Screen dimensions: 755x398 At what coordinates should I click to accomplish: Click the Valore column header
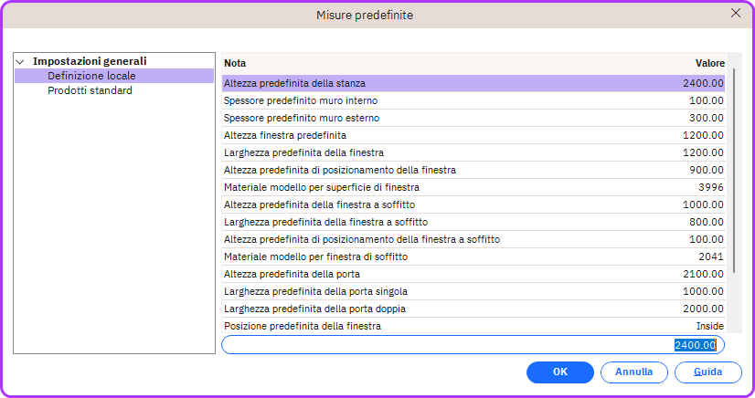point(709,63)
